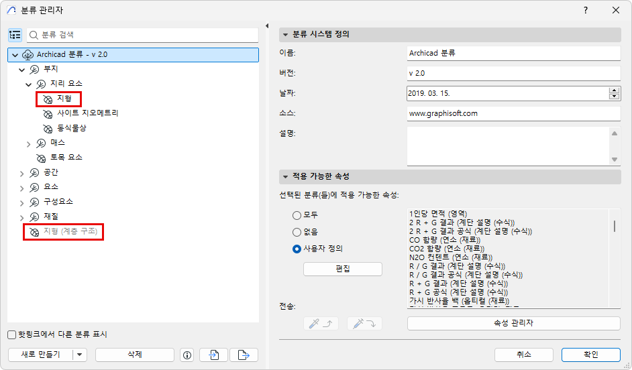Image resolution: width=632 pixels, height=370 pixels.
Task: Click the icon beside 토목 요소
Action: point(41,158)
